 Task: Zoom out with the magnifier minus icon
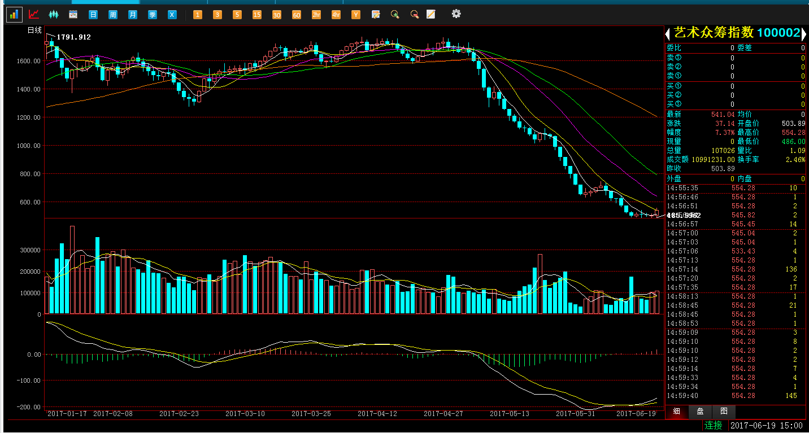point(414,14)
